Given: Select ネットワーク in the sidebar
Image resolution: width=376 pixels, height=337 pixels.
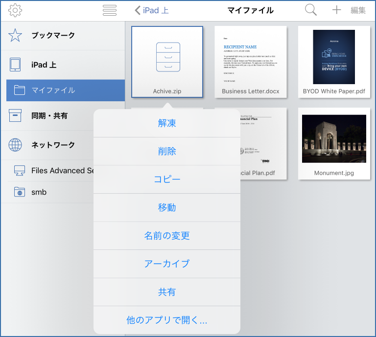Looking at the screenshot, I should click(53, 145).
